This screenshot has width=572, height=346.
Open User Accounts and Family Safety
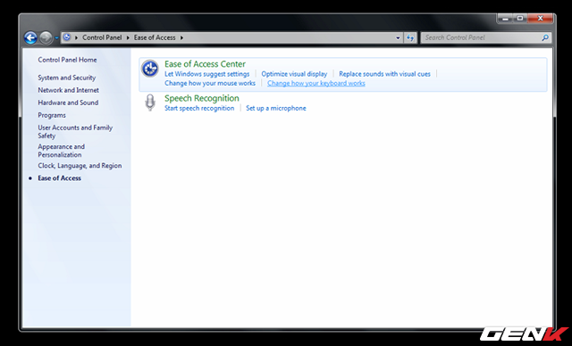(75, 131)
